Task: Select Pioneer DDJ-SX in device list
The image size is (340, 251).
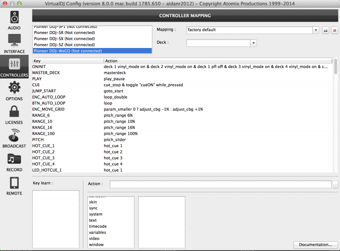Action: pos(92,39)
